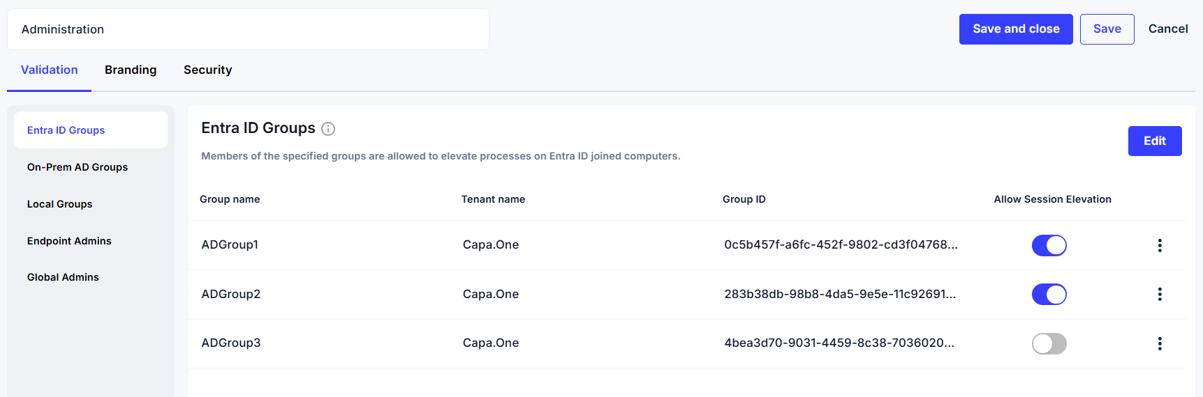Open Global Admins section

click(63, 277)
